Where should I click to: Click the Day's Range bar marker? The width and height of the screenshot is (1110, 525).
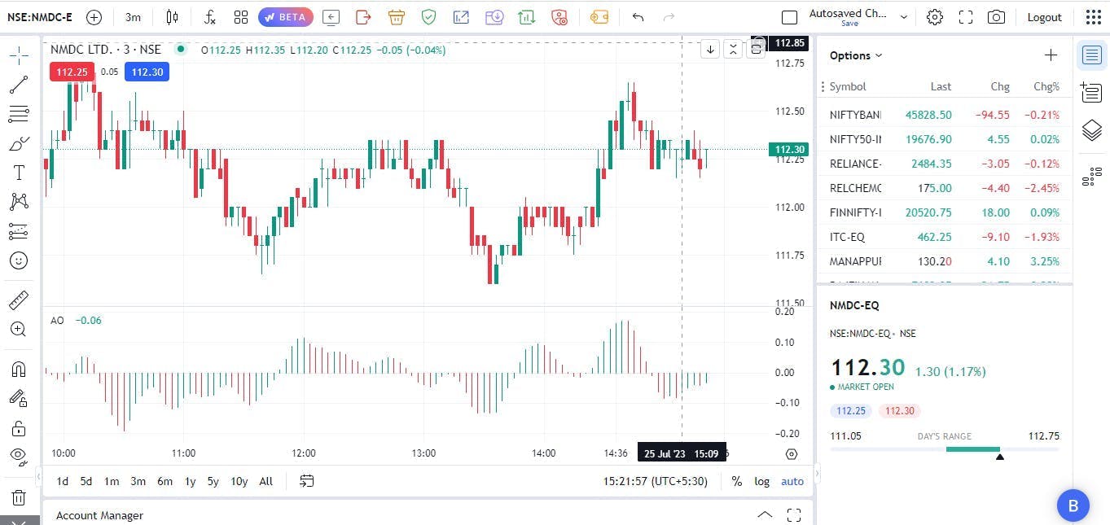coord(1000,456)
